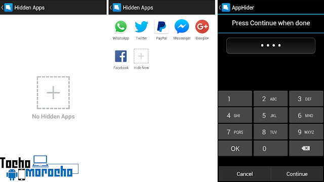Tap the large plus box above No Hidden Apps

pos(53,93)
